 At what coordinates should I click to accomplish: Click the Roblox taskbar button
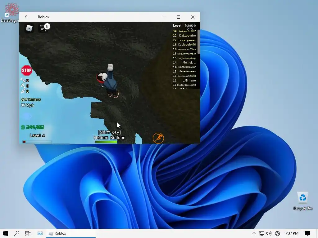point(71,233)
